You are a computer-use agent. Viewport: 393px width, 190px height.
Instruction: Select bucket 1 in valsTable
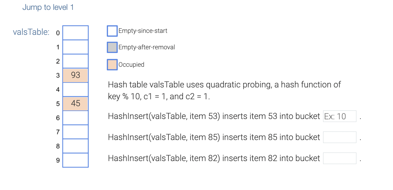75,47
